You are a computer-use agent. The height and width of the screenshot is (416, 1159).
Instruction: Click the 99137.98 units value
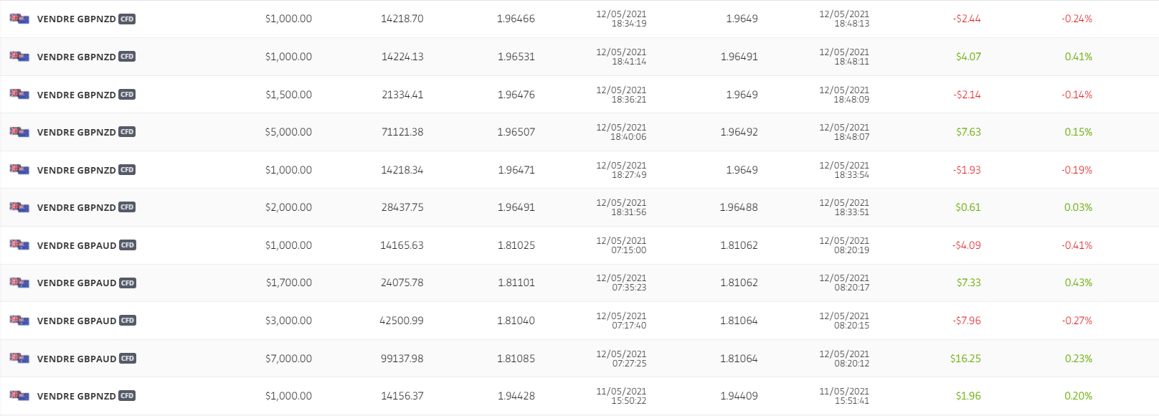402,359
